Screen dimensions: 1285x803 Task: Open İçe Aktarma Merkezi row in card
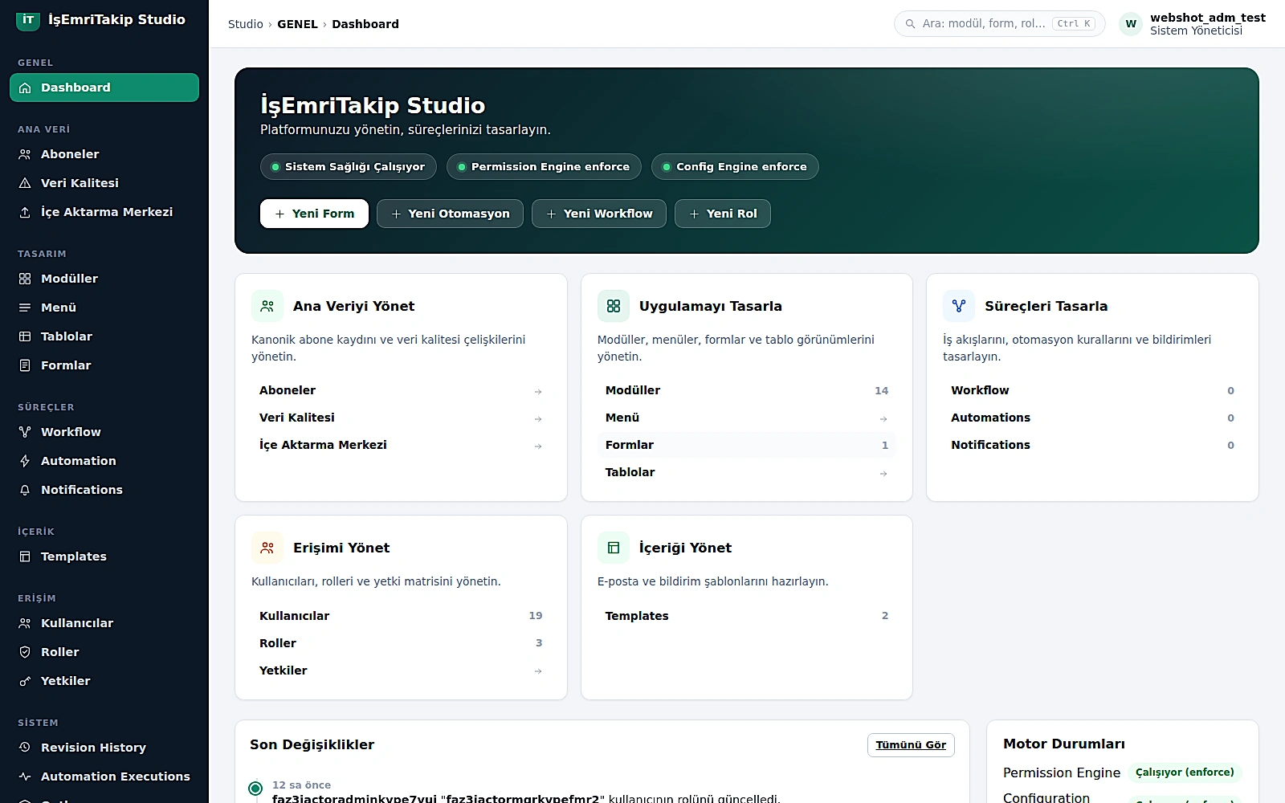click(401, 445)
